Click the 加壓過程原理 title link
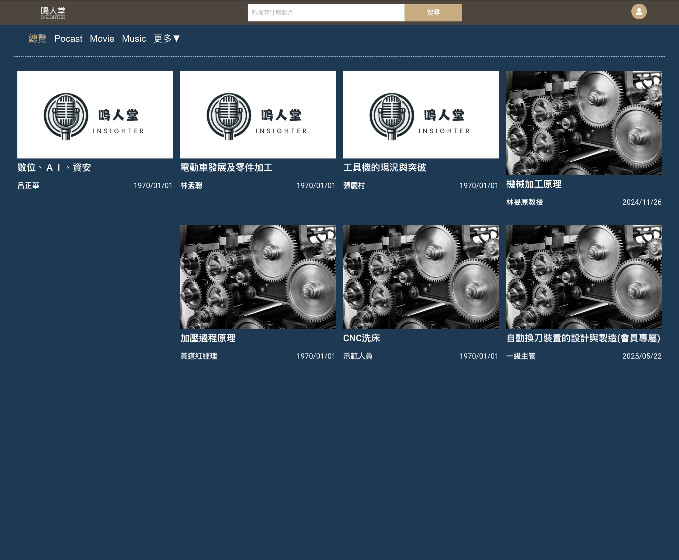The height and width of the screenshot is (560, 679). (x=208, y=338)
